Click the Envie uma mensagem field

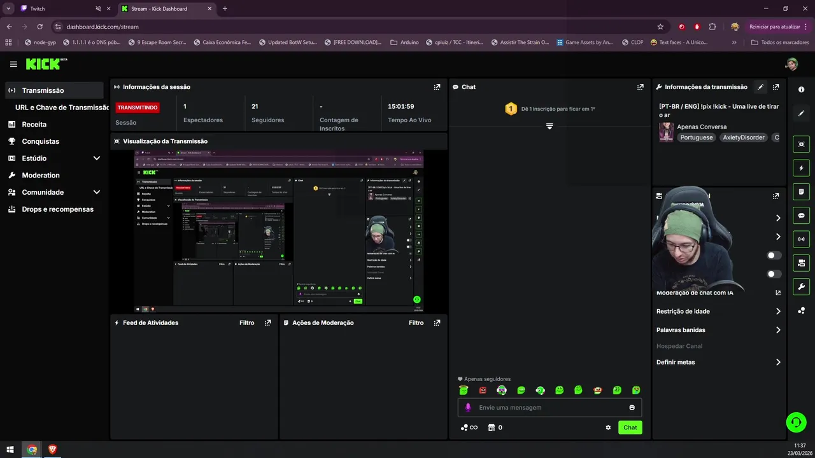point(549,408)
